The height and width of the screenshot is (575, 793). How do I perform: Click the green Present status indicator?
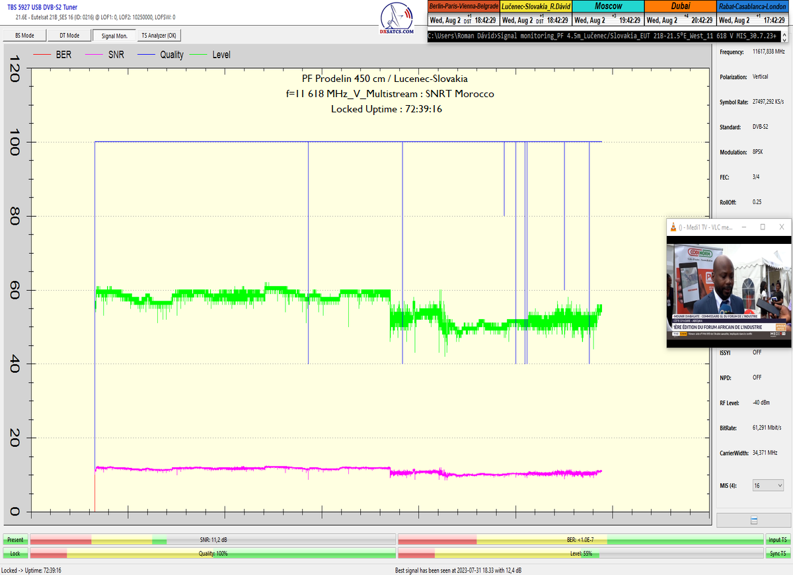[x=15, y=540]
